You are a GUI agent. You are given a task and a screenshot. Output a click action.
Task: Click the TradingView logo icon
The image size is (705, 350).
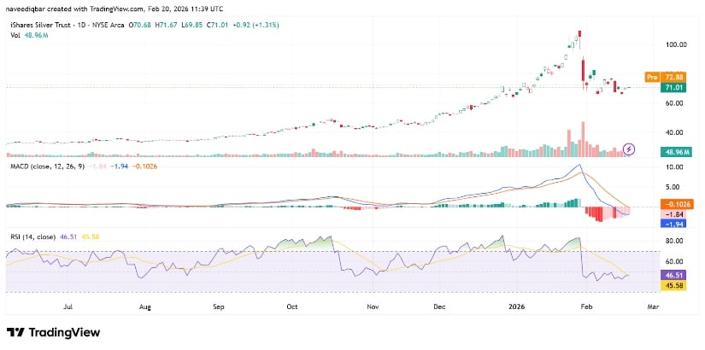click(15, 332)
